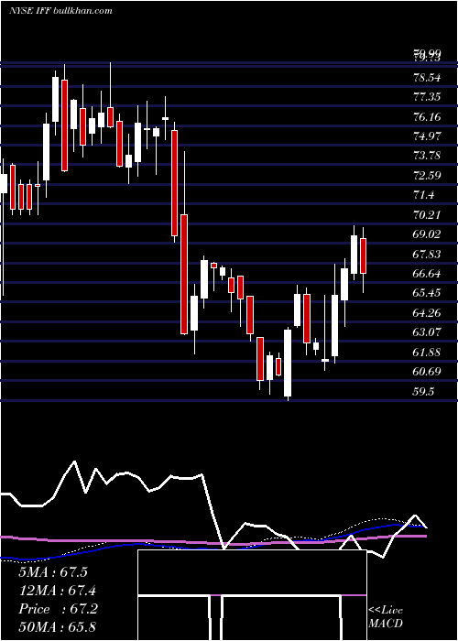458x641 pixels.
Task: Select the 59.5 price axis label
Action: (423, 392)
